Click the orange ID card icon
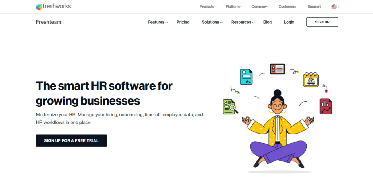Viewport: 373px width, 180px height. tap(277, 69)
